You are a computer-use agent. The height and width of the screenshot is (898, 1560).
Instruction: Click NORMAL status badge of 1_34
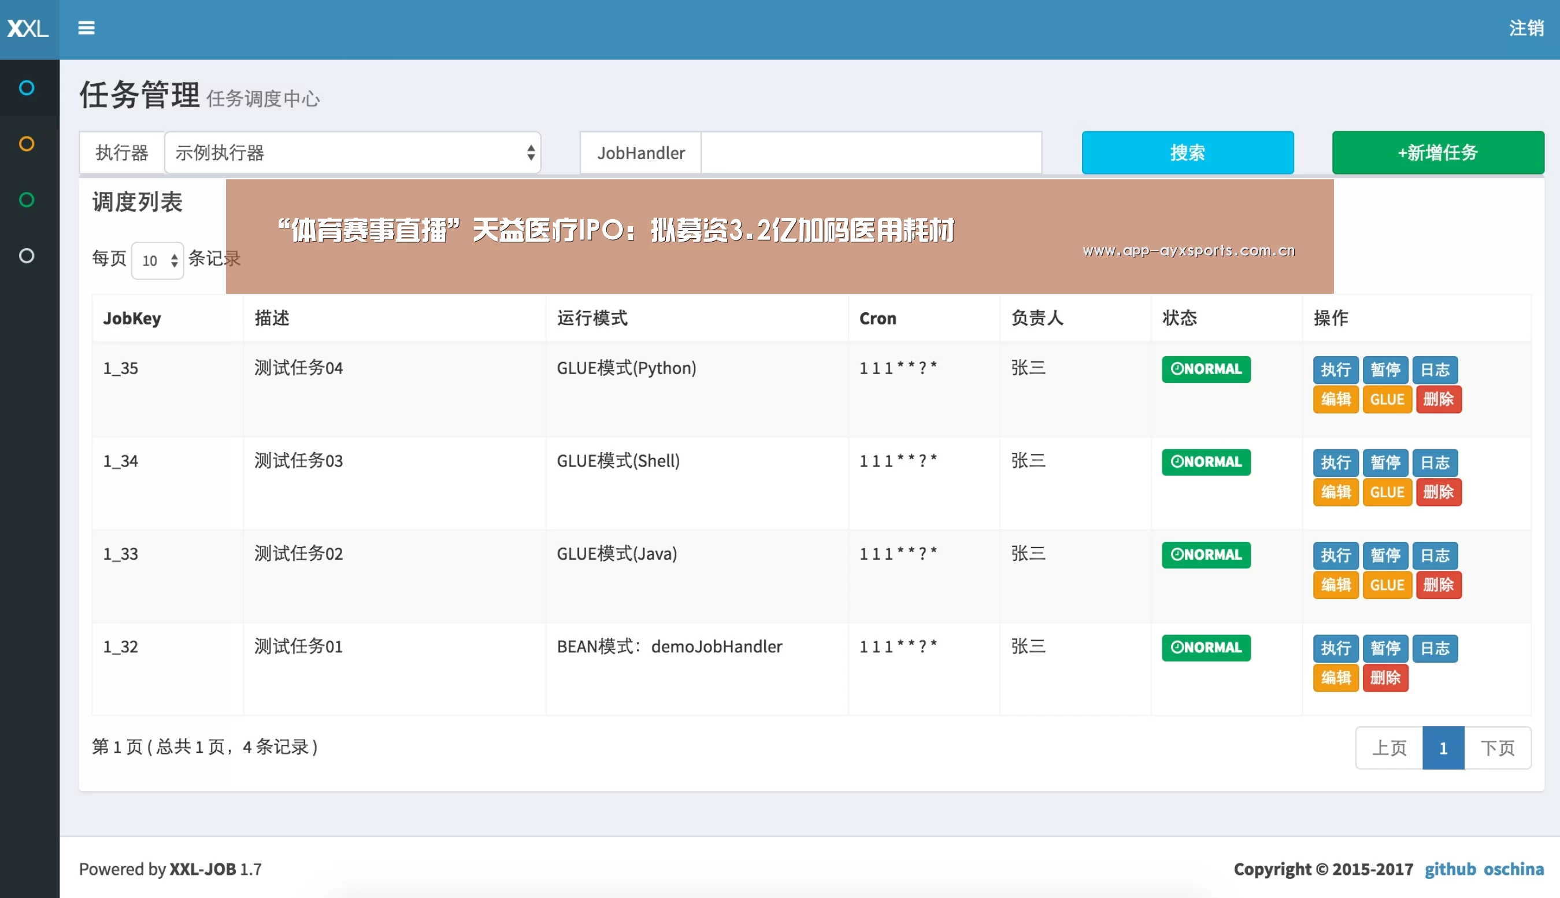[x=1206, y=462]
